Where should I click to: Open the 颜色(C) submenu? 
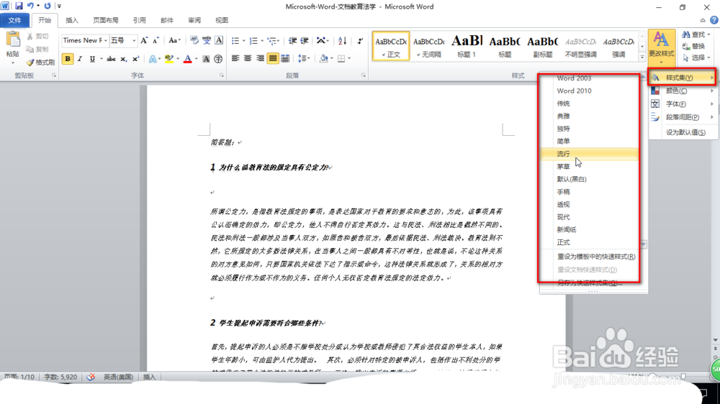[683, 91]
